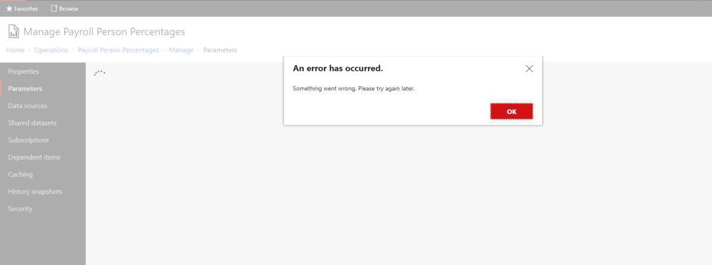Select the Properties sidebar tab
The width and height of the screenshot is (712, 265).
tap(43, 72)
